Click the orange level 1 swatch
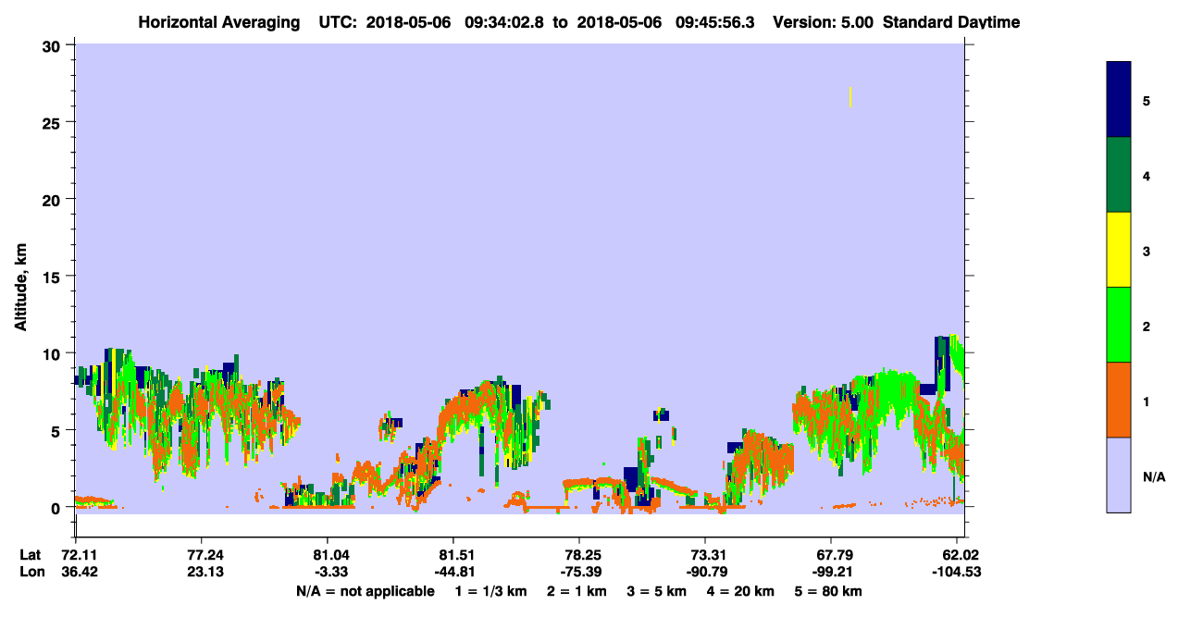 [x=1119, y=400]
